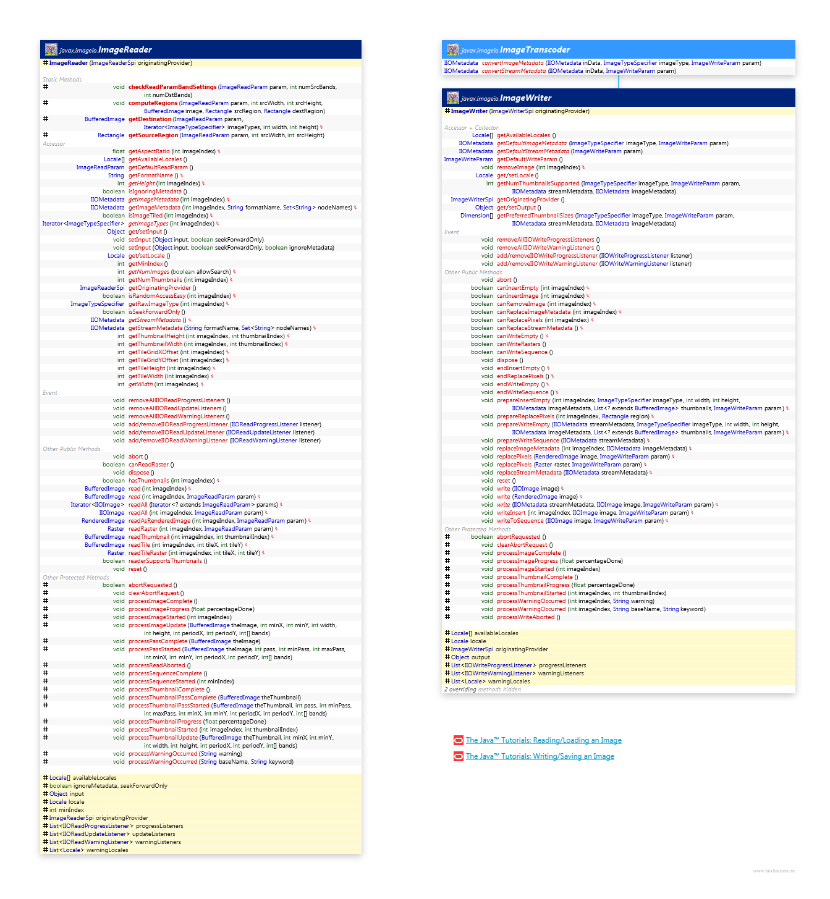Click the convertImageMetadata method in ImageTranscoder

513,63
